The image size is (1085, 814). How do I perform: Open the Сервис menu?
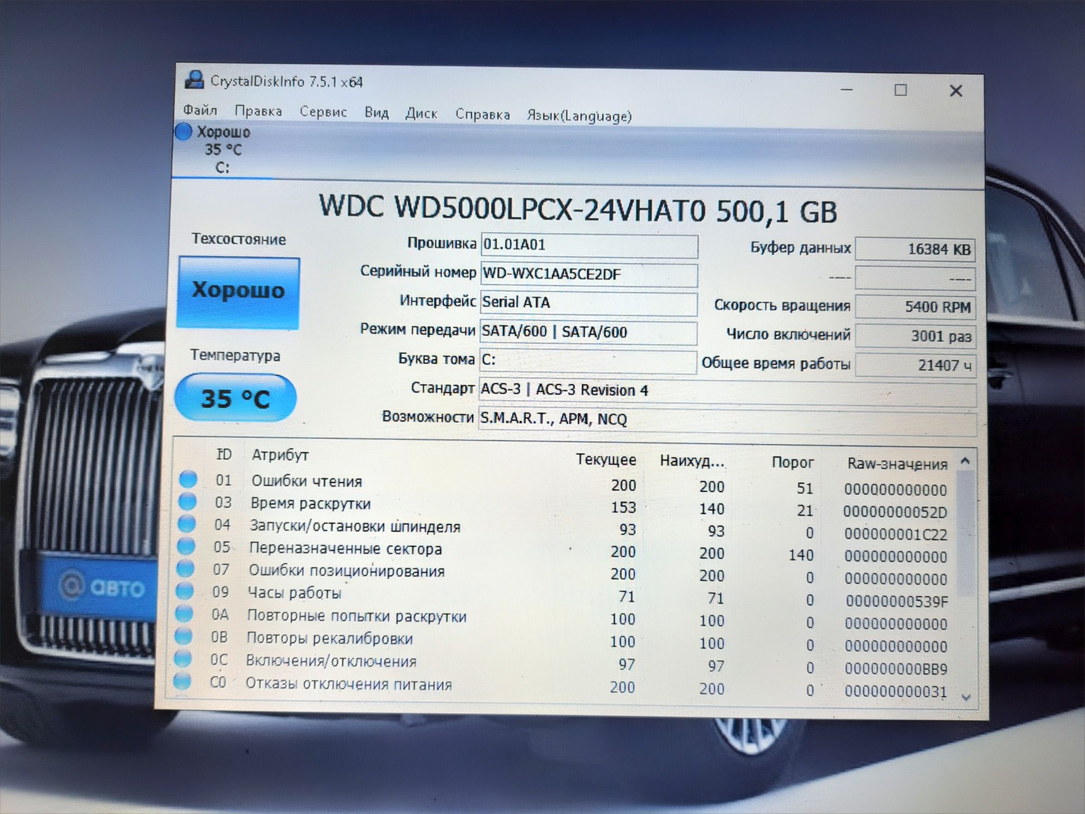(323, 112)
